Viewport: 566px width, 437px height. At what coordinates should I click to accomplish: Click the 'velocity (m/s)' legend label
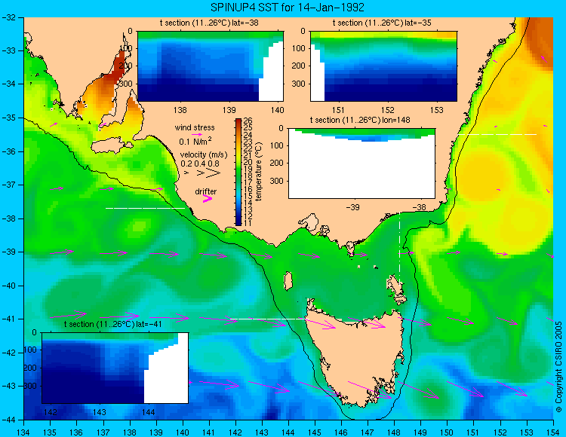point(204,155)
